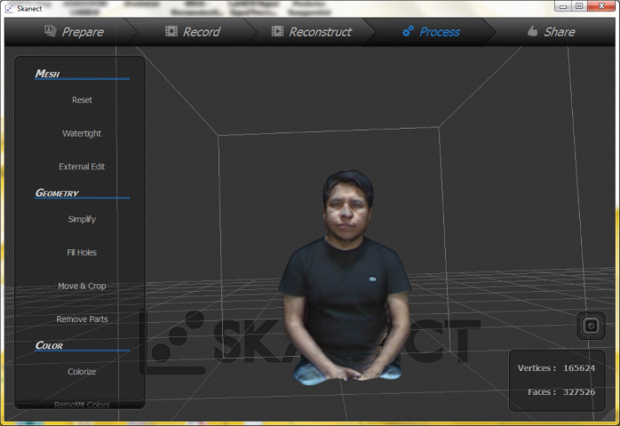Click the Skanect app icon in the title bar

point(9,8)
